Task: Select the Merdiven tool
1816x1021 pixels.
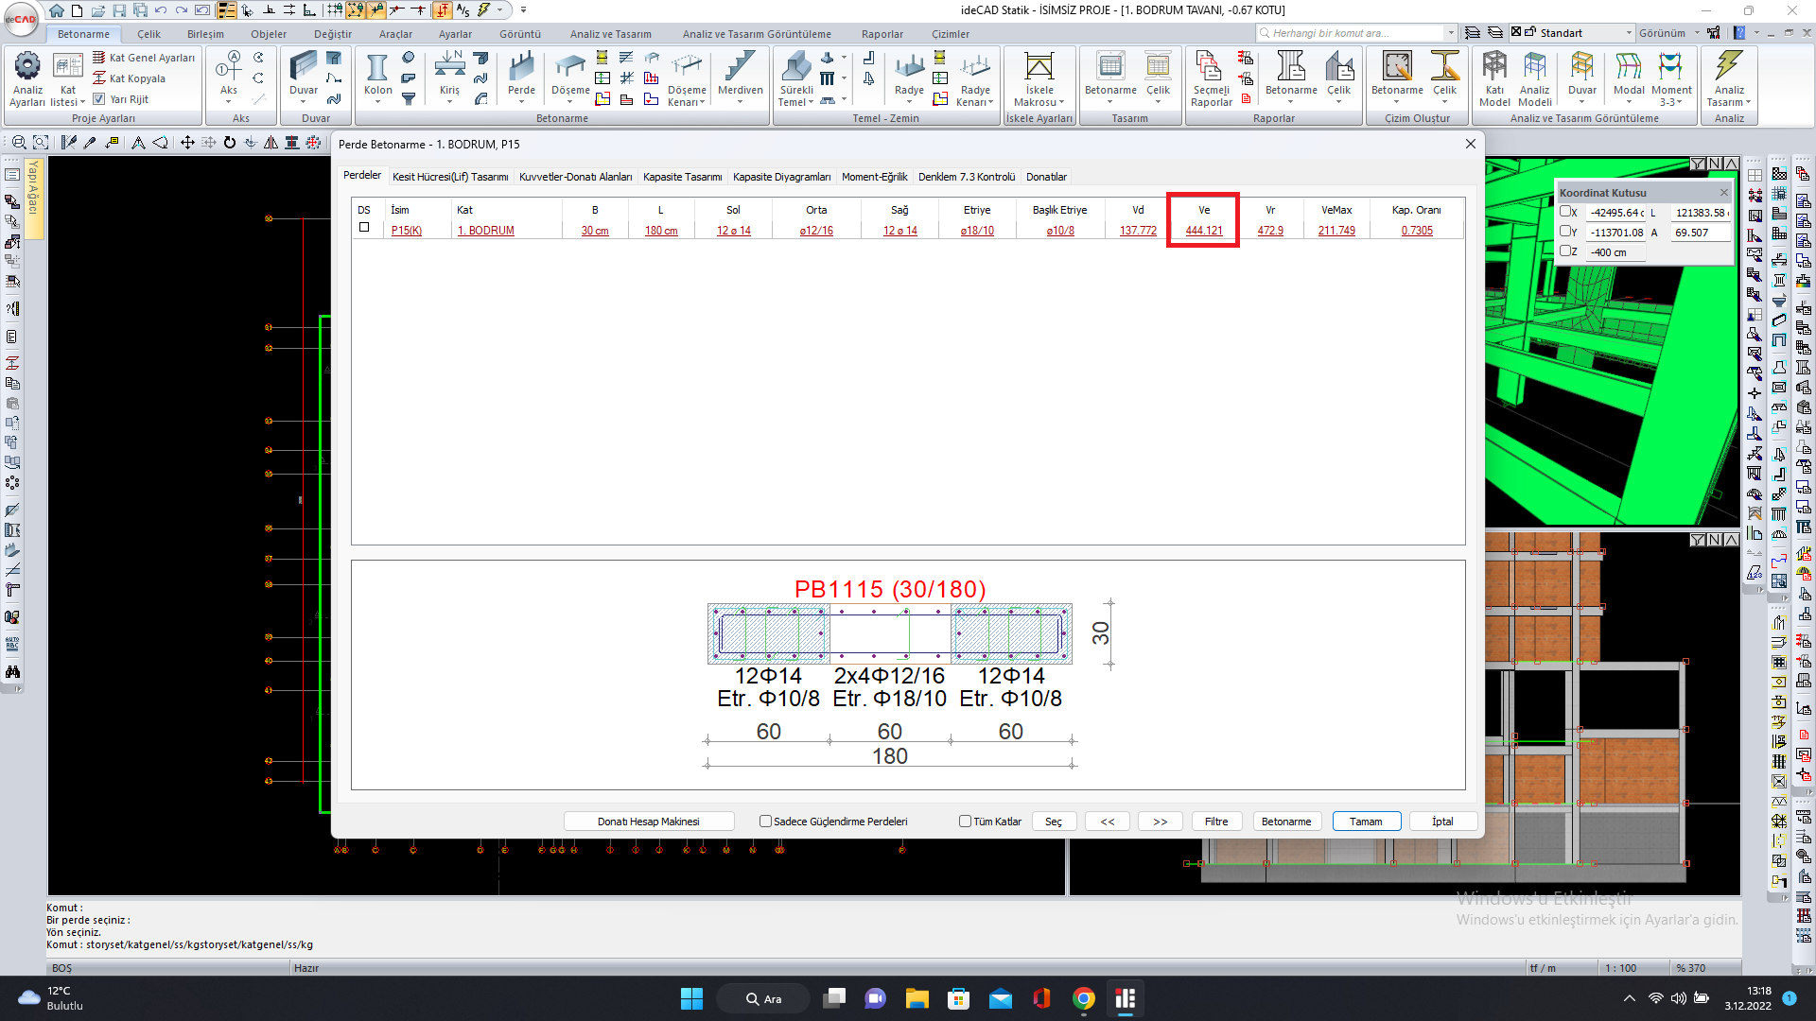Action: pyautogui.click(x=740, y=76)
